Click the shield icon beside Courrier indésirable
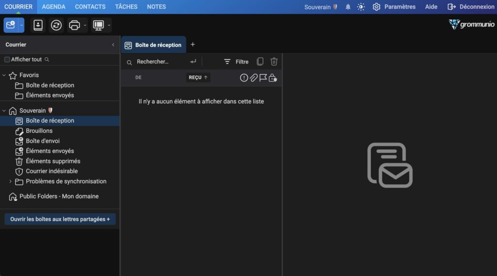 pyautogui.click(x=19, y=171)
